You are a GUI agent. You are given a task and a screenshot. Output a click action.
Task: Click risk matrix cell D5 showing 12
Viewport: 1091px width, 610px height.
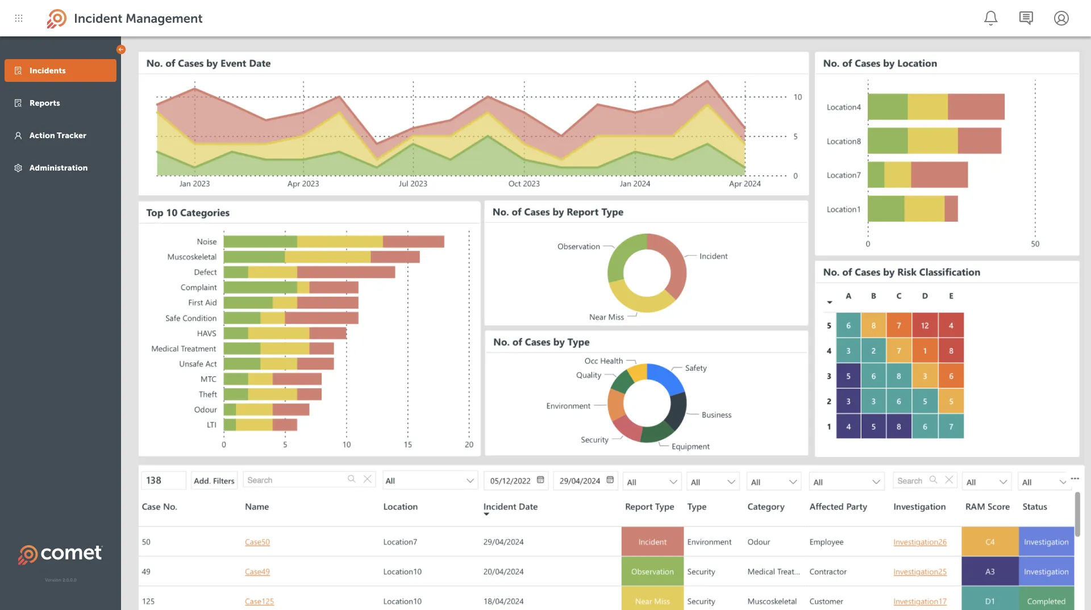[925, 326]
